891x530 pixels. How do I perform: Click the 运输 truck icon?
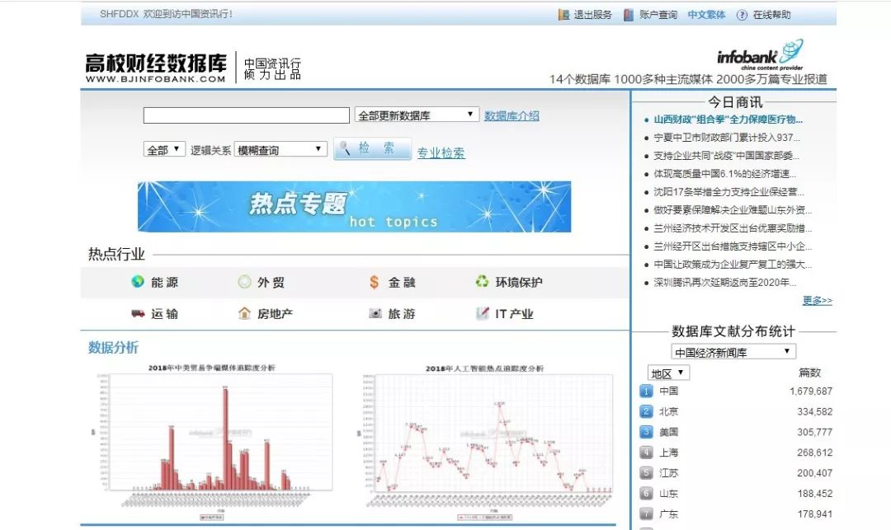point(138,313)
